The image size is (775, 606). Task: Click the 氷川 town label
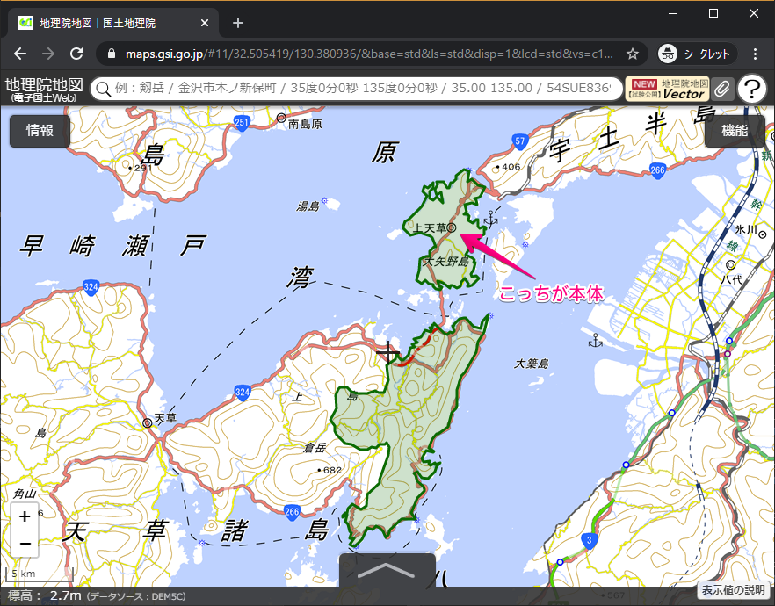(x=746, y=229)
